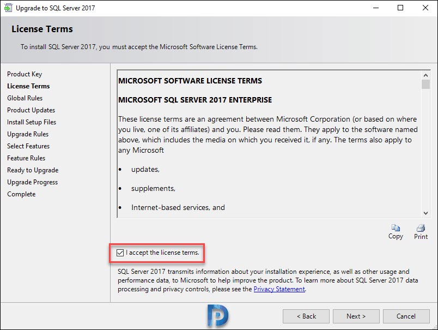The image size is (438, 330).
Task: Select Feature Rules step in sidebar
Action: tap(26, 158)
